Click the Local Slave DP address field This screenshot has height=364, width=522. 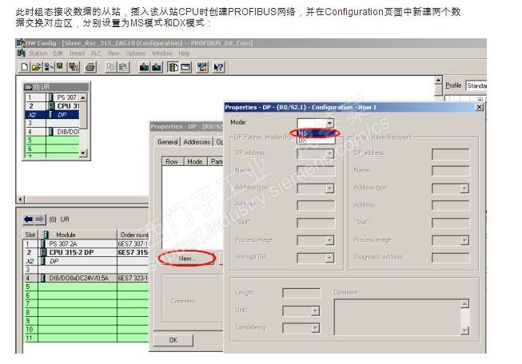(x=450, y=154)
